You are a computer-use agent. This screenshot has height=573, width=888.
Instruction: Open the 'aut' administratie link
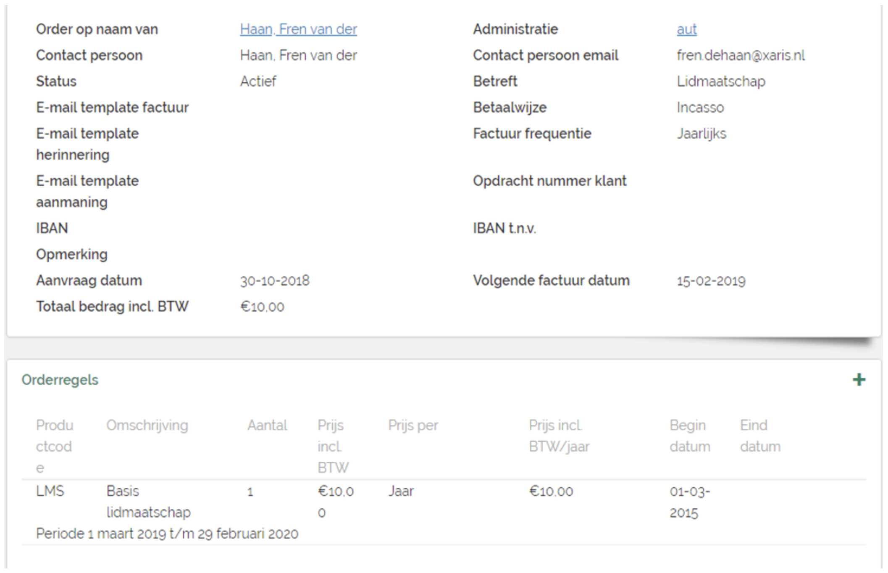[686, 29]
